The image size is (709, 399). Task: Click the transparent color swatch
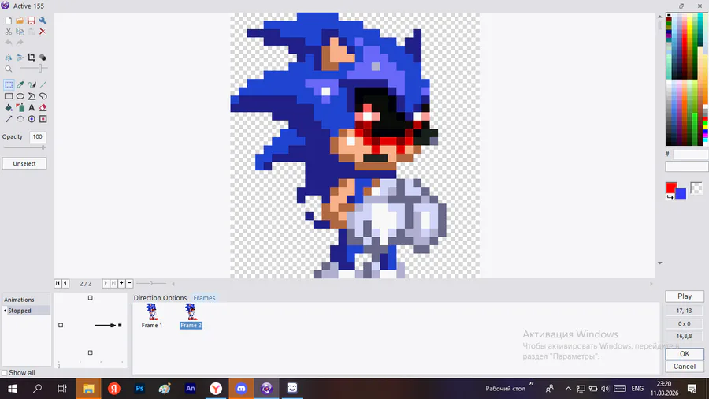pyautogui.click(x=696, y=188)
